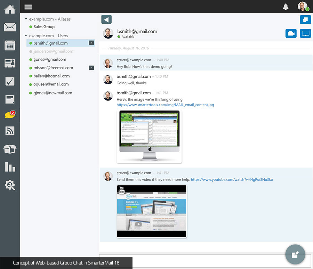The height and width of the screenshot is (269, 313).
Task: Start screen sharing in the chat
Action: click(x=305, y=33)
